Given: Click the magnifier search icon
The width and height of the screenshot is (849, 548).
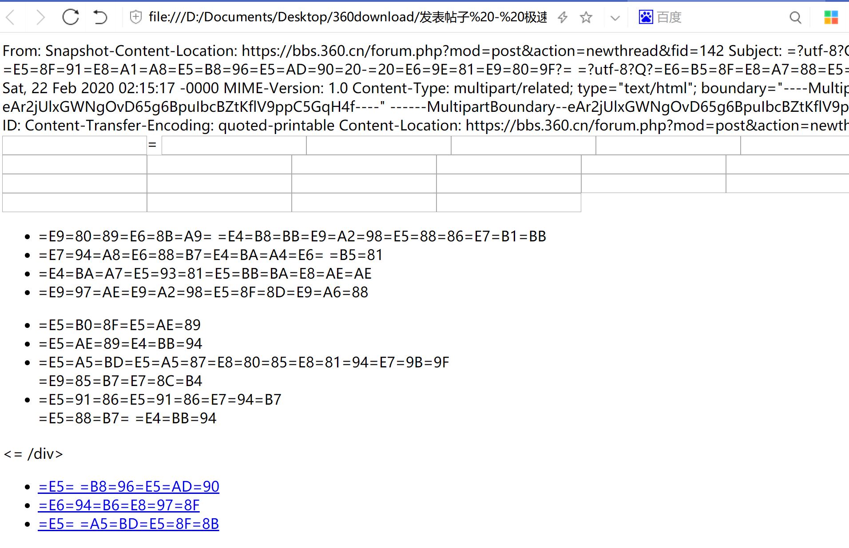Looking at the screenshot, I should pyautogui.click(x=795, y=17).
